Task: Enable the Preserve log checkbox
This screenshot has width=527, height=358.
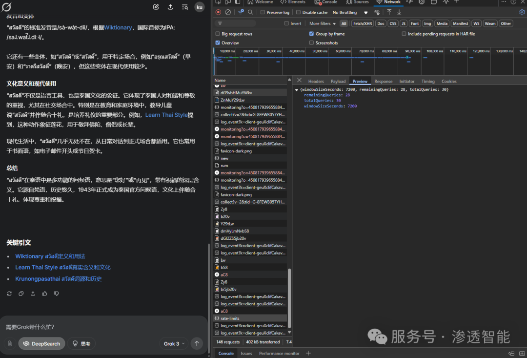Action: point(263,12)
